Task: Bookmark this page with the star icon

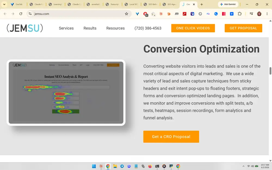Action: (x=126, y=14)
